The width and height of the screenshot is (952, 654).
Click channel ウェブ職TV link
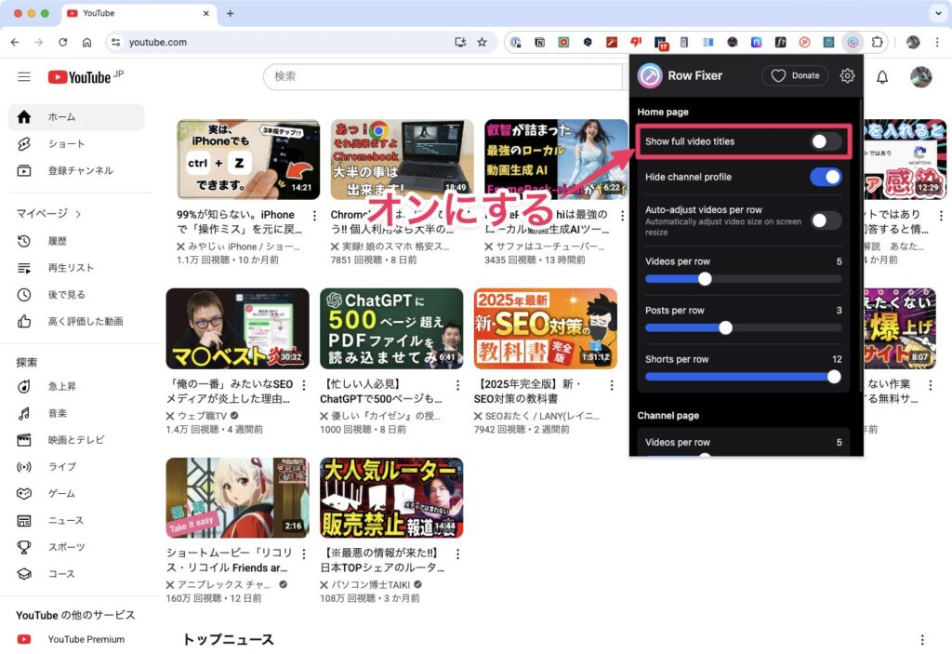[x=202, y=416]
